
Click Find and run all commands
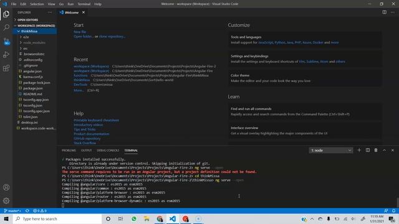(305, 111)
